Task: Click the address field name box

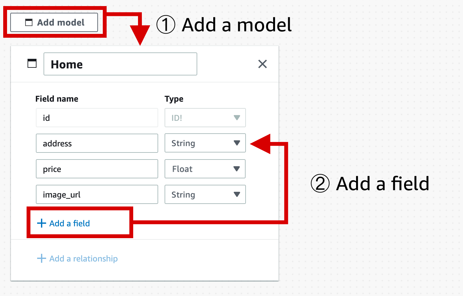Action: (x=97, y=143)
